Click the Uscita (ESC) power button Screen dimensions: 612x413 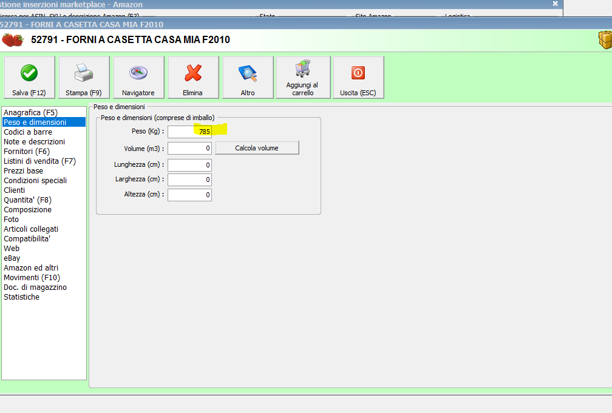click(358, 77)
